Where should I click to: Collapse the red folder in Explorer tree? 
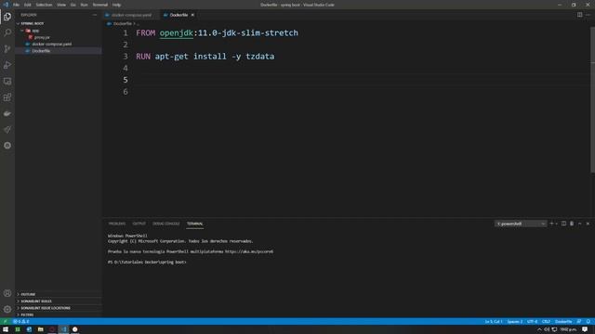[x=58, y=31]
